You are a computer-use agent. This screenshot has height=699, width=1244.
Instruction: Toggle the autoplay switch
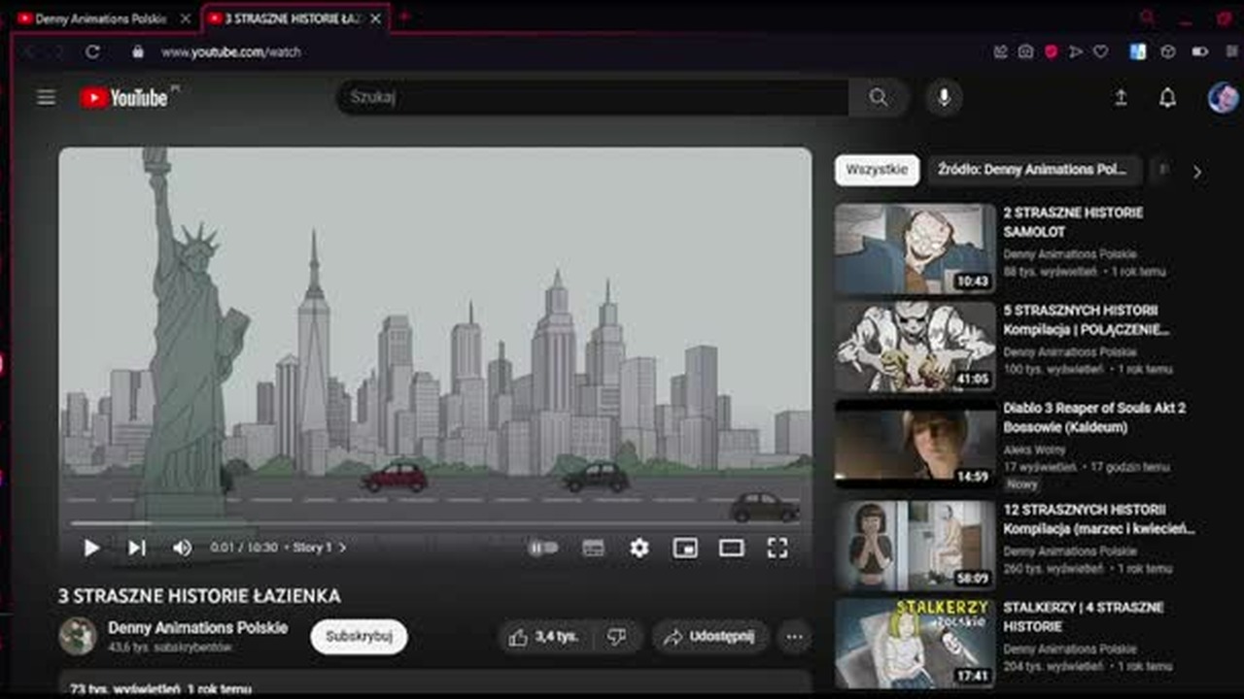(x=543, y=548)
